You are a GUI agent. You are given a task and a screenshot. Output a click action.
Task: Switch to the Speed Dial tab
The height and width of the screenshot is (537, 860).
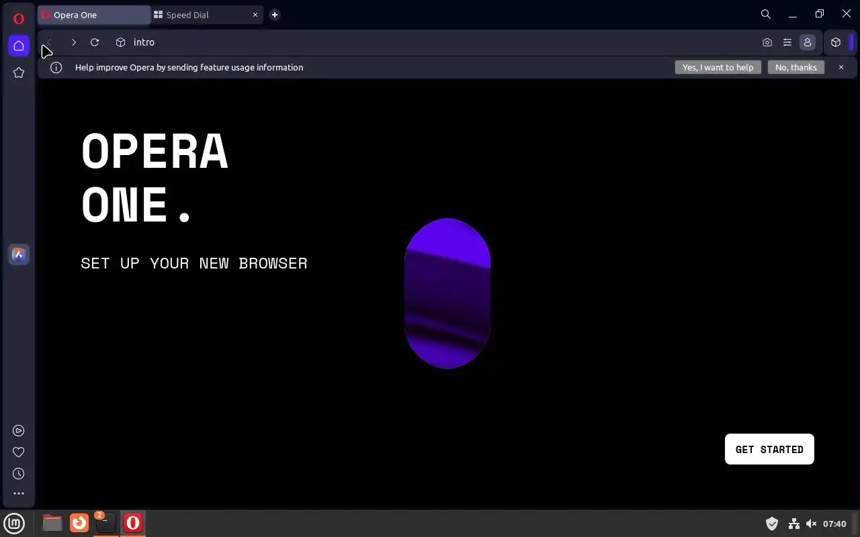coord(206,15)
